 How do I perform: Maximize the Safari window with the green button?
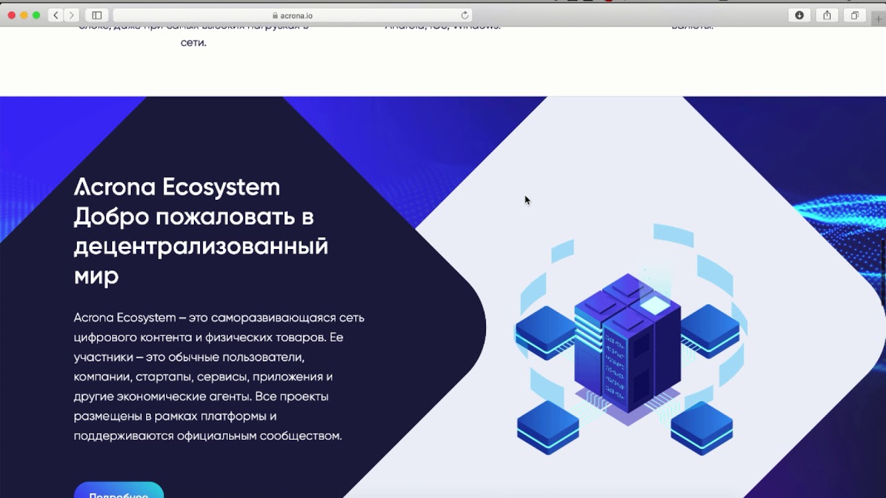tap(37, 15)
